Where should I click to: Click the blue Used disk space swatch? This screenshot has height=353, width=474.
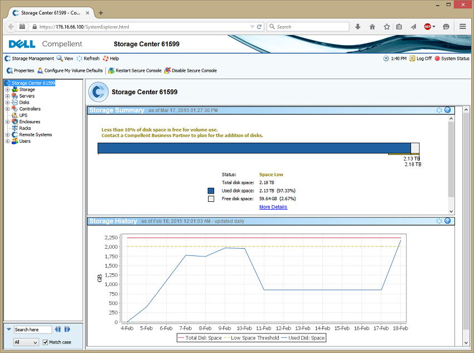pos(211,191)
